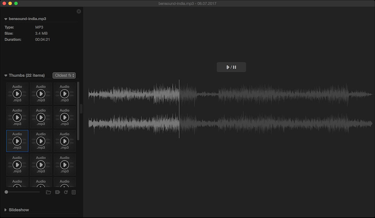The width and height of the screenshot is (375, 218).
Task: Open the Oldest first sort dropdown
Action: (64, 75)
